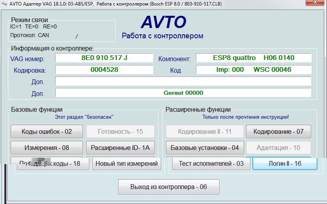Select the Компонент field ESP8 quattro
Viewport: 327px width, 204px height.
point(254,58)
